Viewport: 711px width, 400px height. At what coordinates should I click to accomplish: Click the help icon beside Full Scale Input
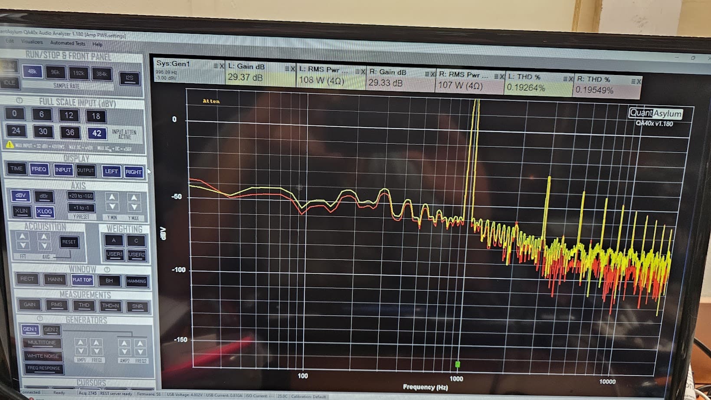coord(20,100)
